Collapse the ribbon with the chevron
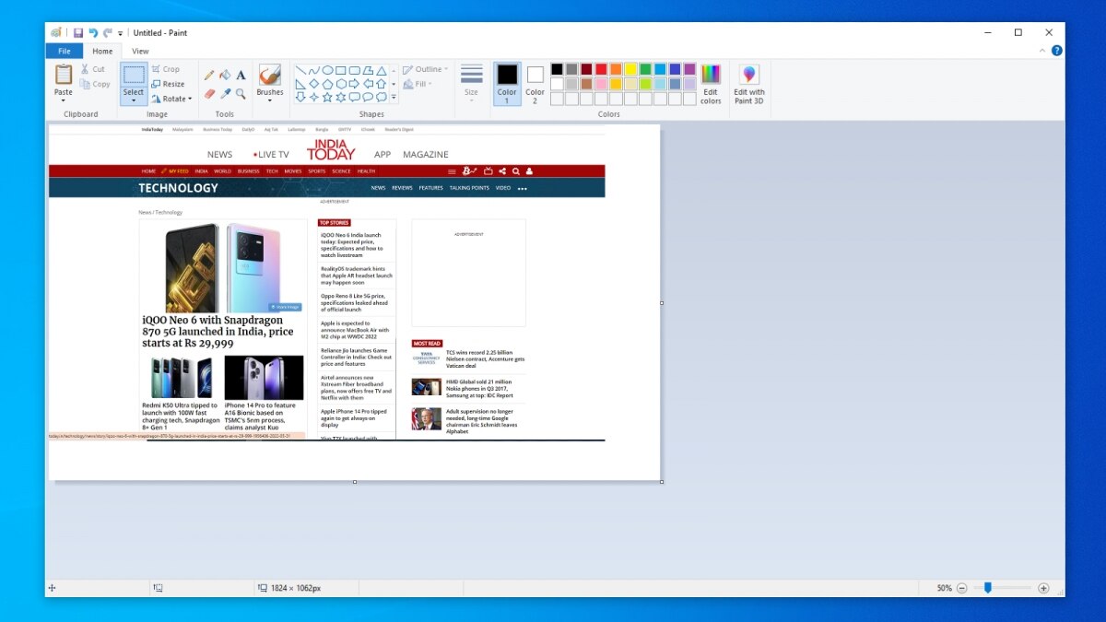 click(1042, 51)
